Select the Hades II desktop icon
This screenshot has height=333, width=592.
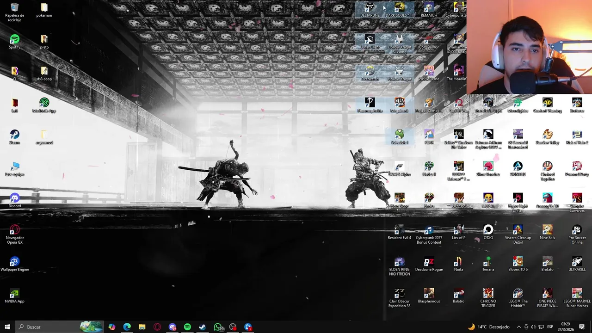click(x=429, y=169)
